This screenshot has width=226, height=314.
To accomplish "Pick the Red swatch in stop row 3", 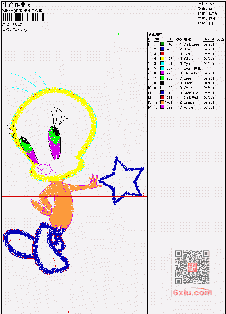I will click(162, 54).
